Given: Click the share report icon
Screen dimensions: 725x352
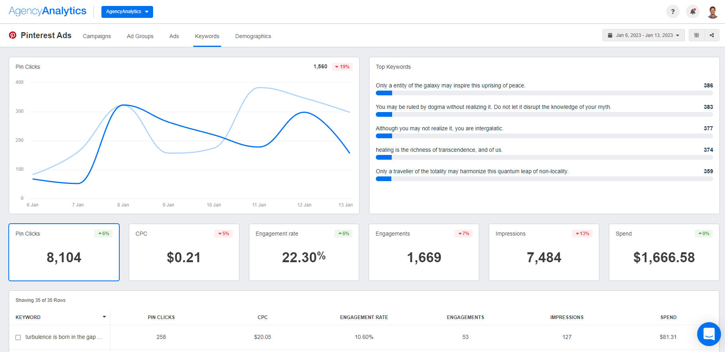Looking at the screenshot, I should (711, 35).
